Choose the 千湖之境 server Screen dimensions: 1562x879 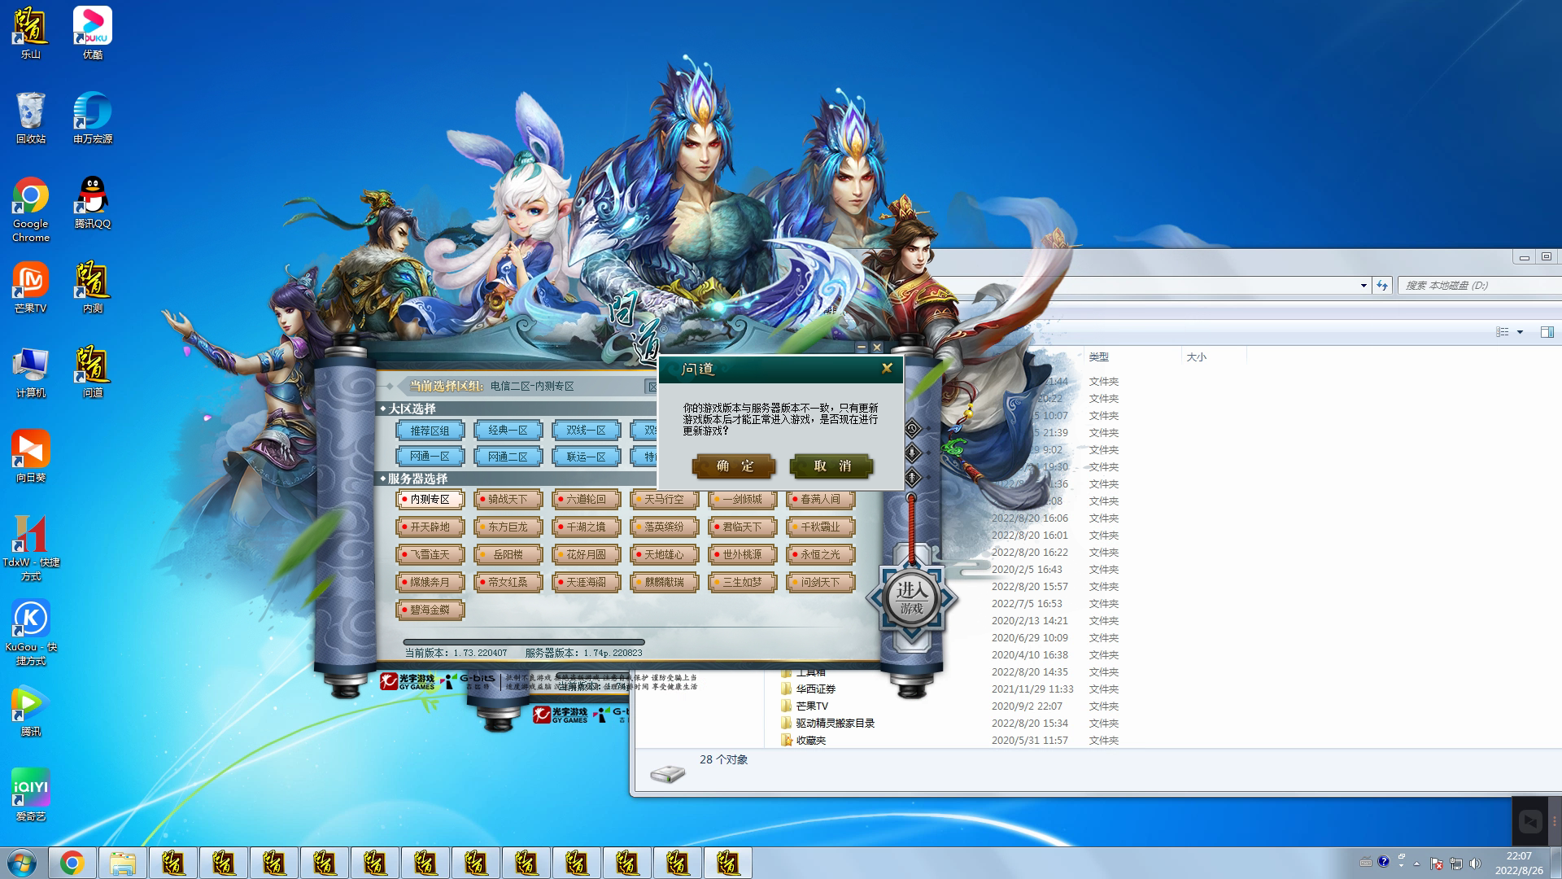pyautogui.click(x=586, y=527)
